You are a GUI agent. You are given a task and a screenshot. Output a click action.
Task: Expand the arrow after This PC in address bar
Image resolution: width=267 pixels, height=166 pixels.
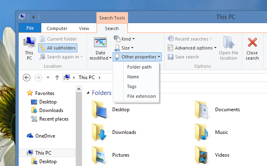[100, 78]
